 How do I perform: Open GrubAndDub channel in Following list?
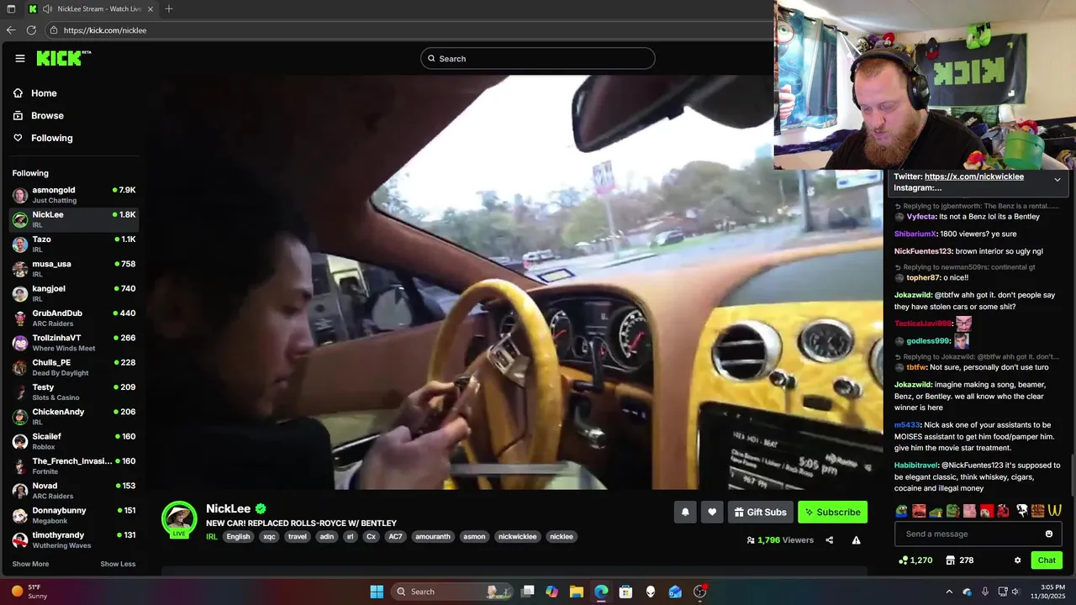pos(74,318)
